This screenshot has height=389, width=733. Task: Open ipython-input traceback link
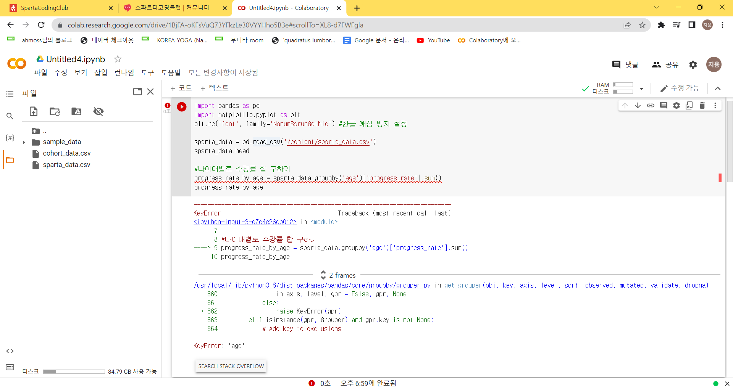(245, 222)
